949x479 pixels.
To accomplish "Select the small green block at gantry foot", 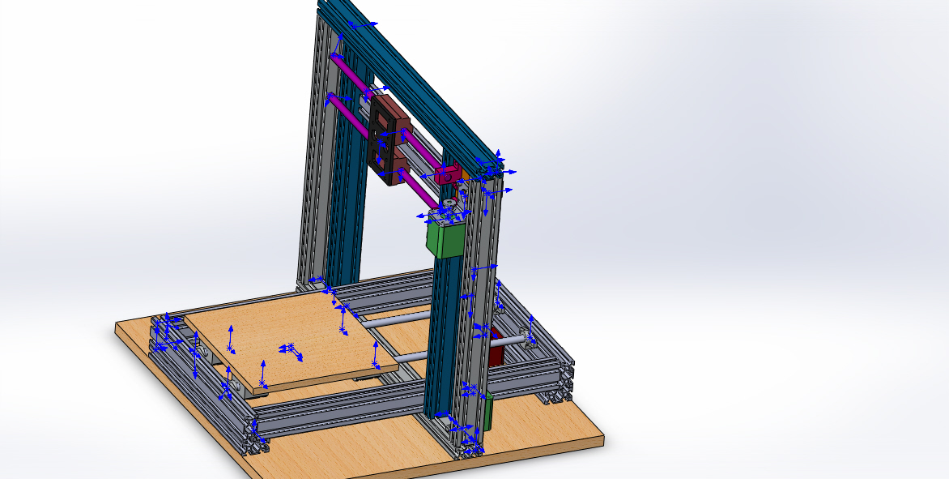I will (x=489, y=412).
